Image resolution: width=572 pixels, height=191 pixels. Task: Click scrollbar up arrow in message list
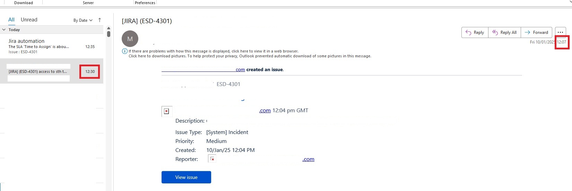coord(109,28)
